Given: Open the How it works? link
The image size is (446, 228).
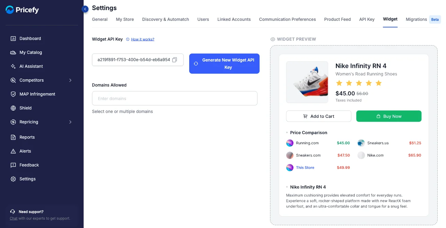Looking at the screenshot, I should point(143,39).
